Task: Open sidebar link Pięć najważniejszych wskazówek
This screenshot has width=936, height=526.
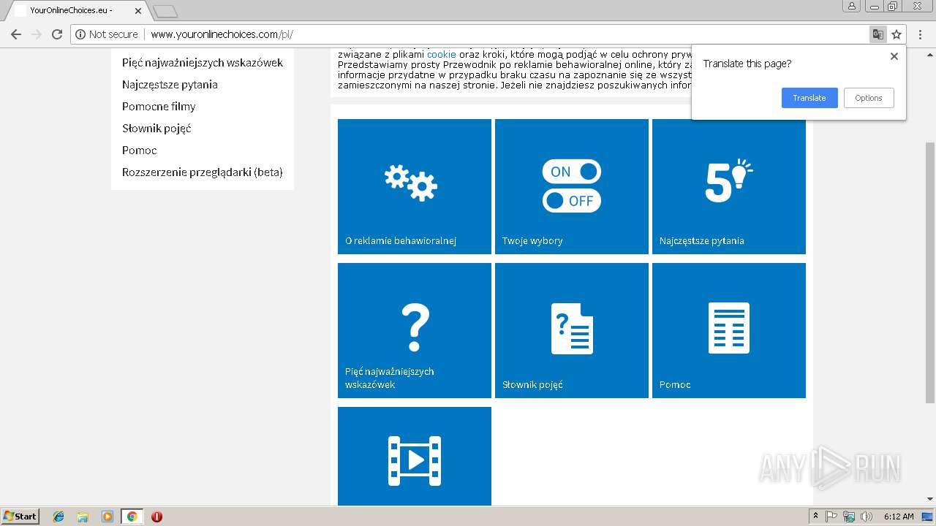Action: pyautogui.click(x=203, y=63)
